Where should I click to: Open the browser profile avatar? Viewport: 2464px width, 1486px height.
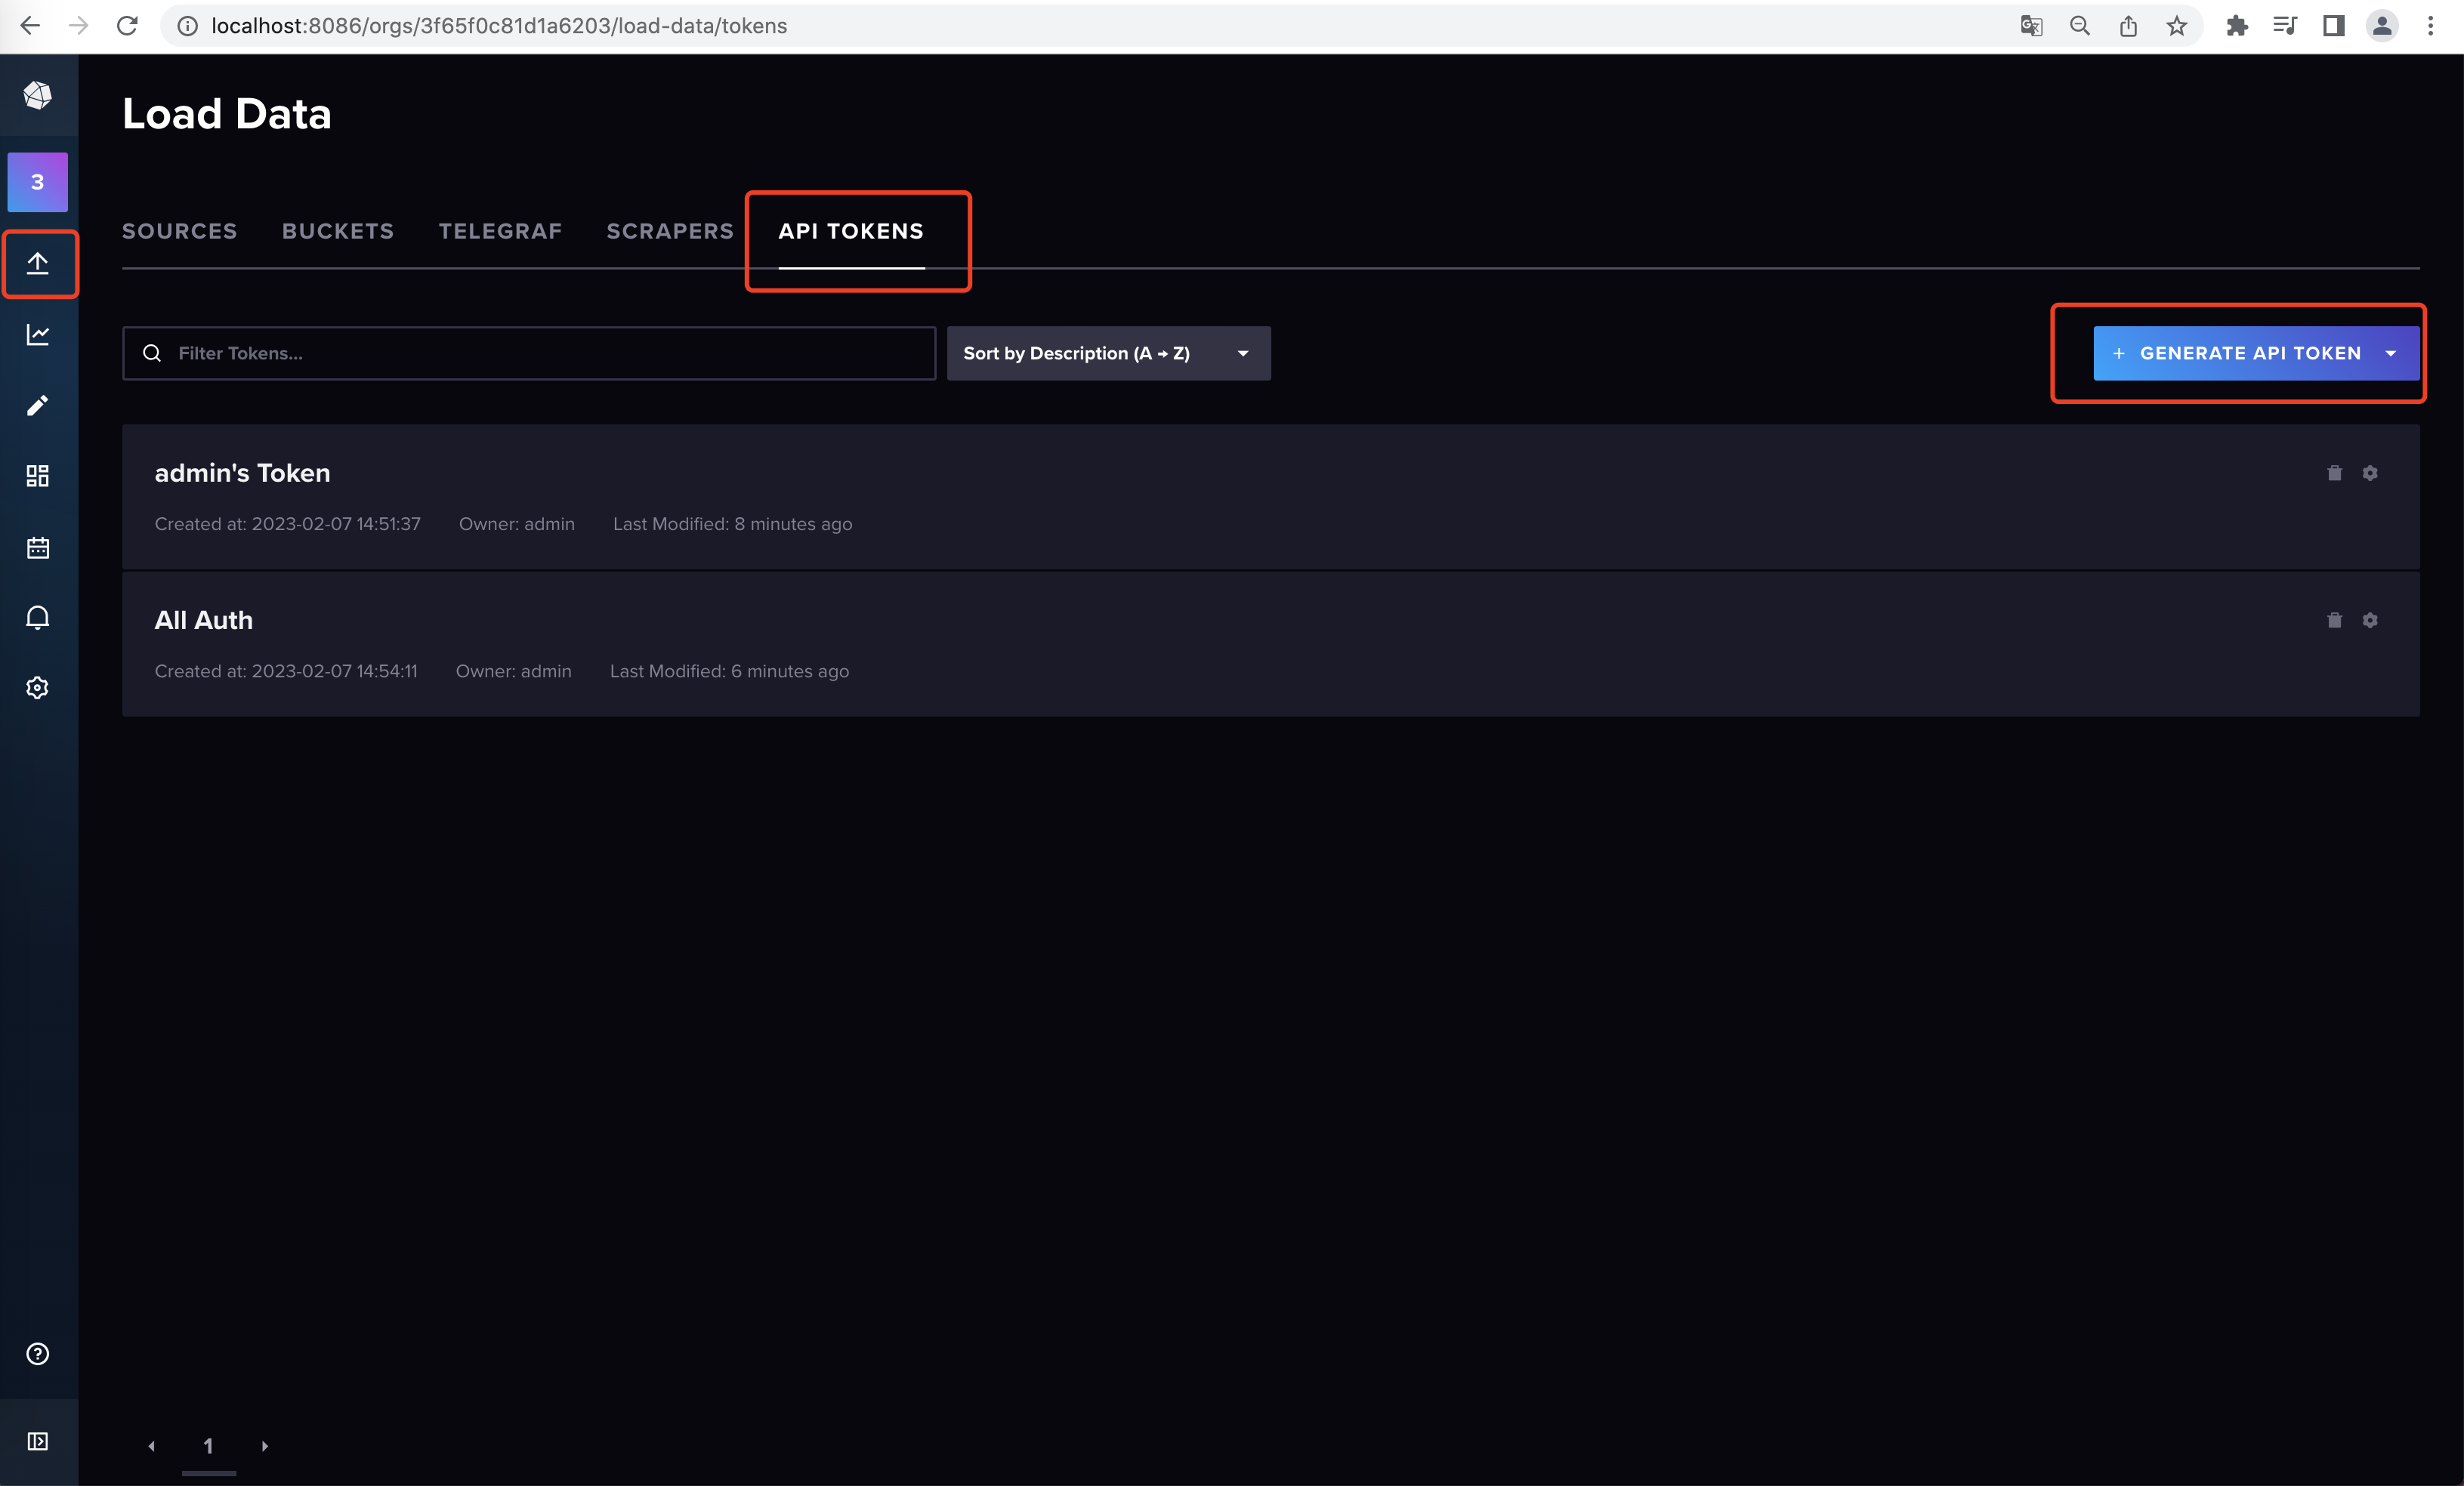[x=2382, y=25]
